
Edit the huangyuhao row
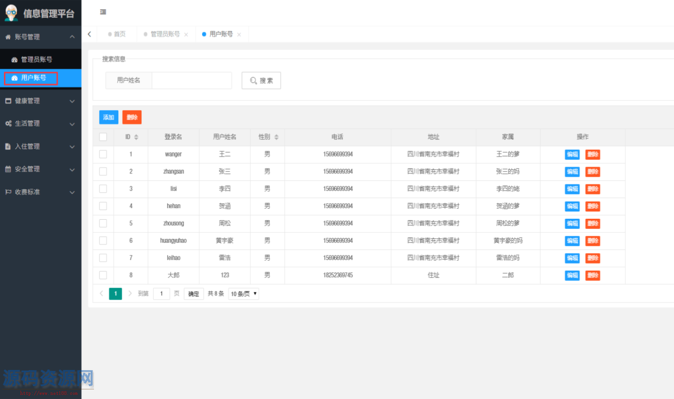point(572,241)
